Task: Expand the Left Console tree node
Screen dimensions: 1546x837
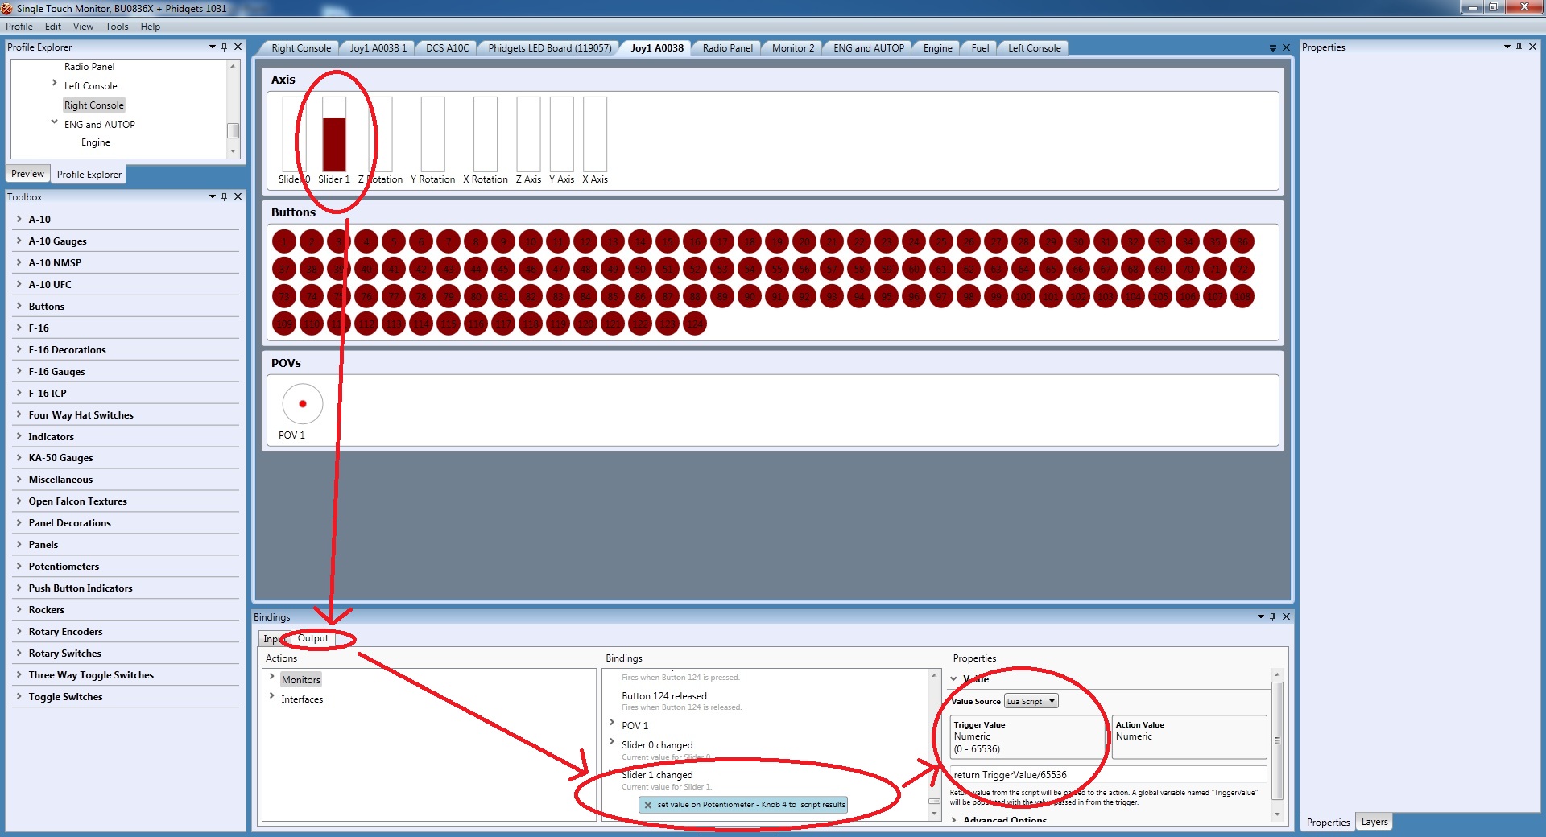Action: pyautogui.click(x=54, y=83)
